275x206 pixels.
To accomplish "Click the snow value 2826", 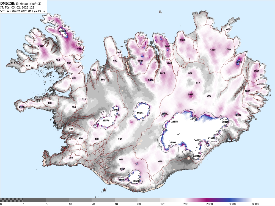I will coord(151,80).
